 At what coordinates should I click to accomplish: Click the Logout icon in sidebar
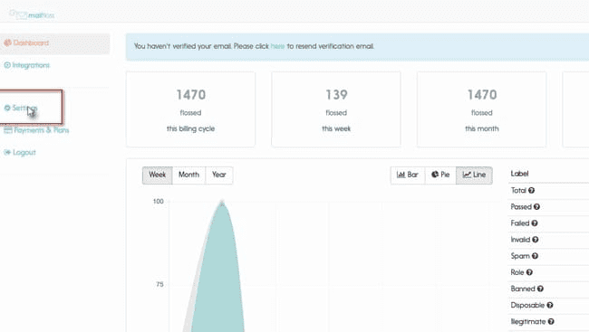click(x=7, y=152)
